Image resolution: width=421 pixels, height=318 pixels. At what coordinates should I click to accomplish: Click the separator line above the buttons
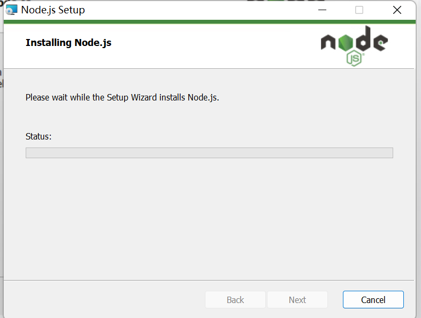click(x=209, y=280)
